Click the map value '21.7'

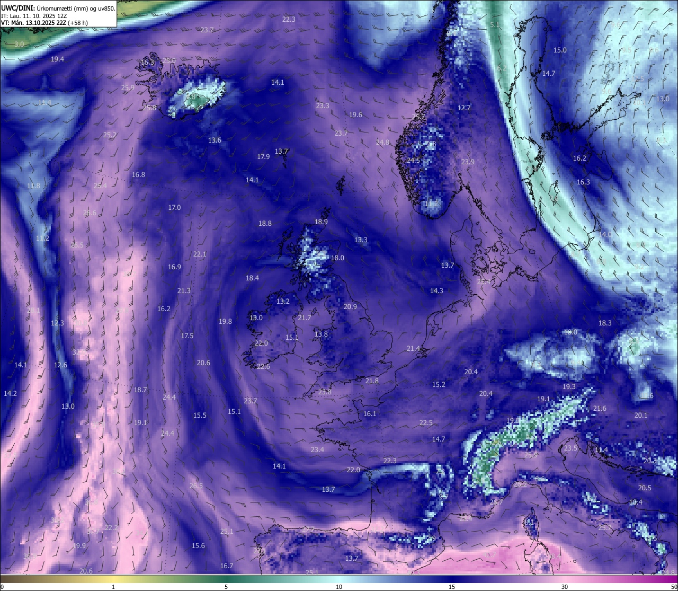point(305,318)
